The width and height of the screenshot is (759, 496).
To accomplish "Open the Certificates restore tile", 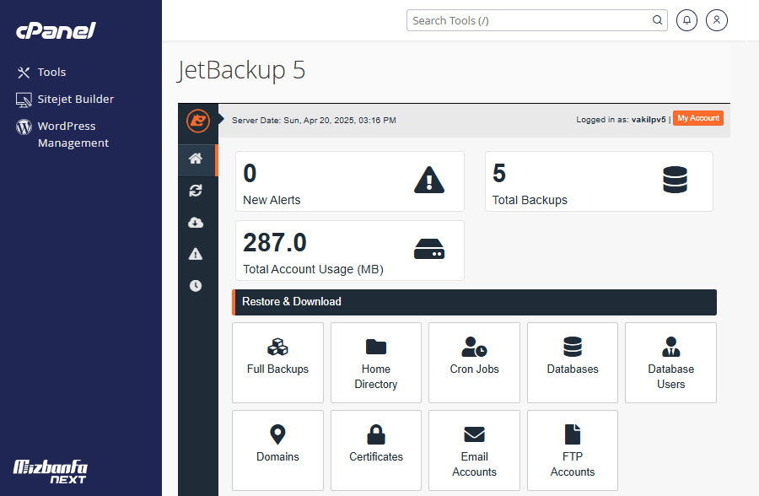I will coord(376,450).
